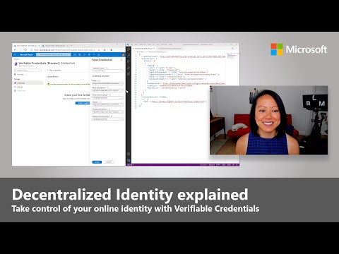Split the VS Code editor
Viewport: 339px width, 254px height.
point(232,49)
